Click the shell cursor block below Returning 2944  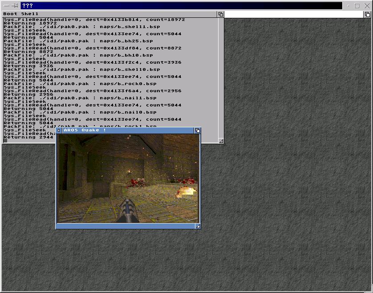click(5, 141)
